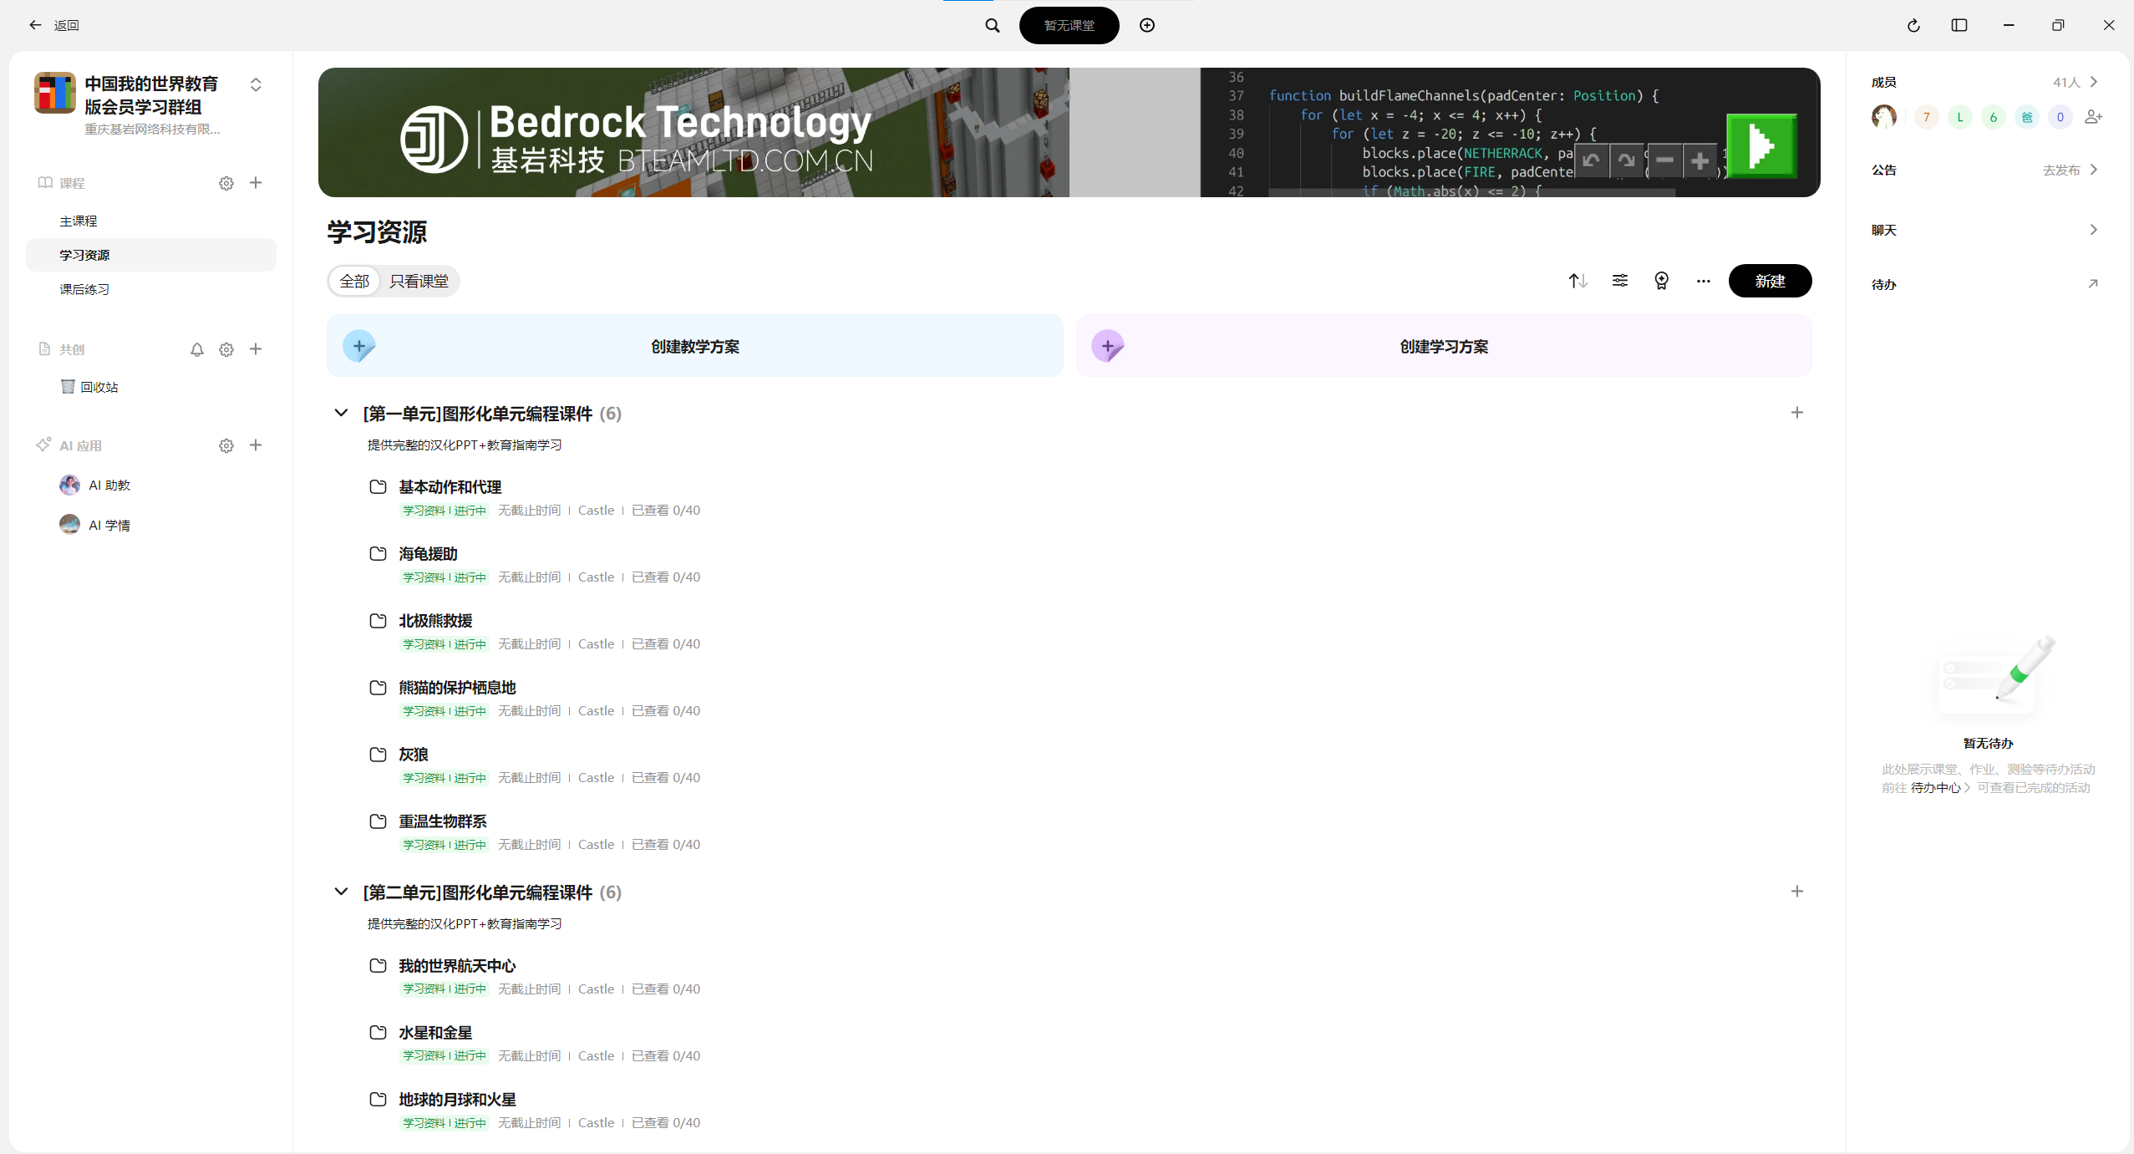Click the badge award icon in toolbar

coord(1661,281)
